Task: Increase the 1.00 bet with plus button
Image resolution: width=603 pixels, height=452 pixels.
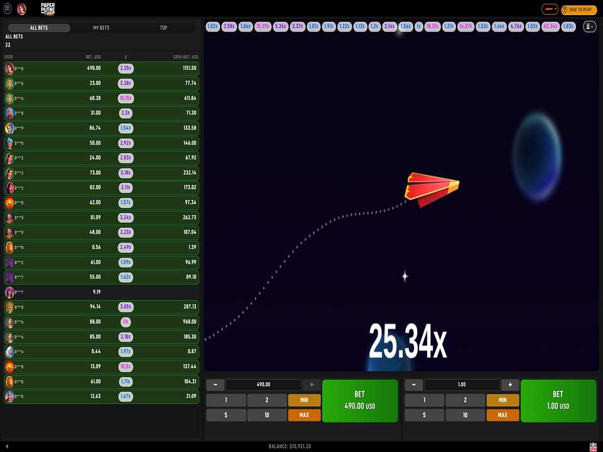Action: click(510, 385)
